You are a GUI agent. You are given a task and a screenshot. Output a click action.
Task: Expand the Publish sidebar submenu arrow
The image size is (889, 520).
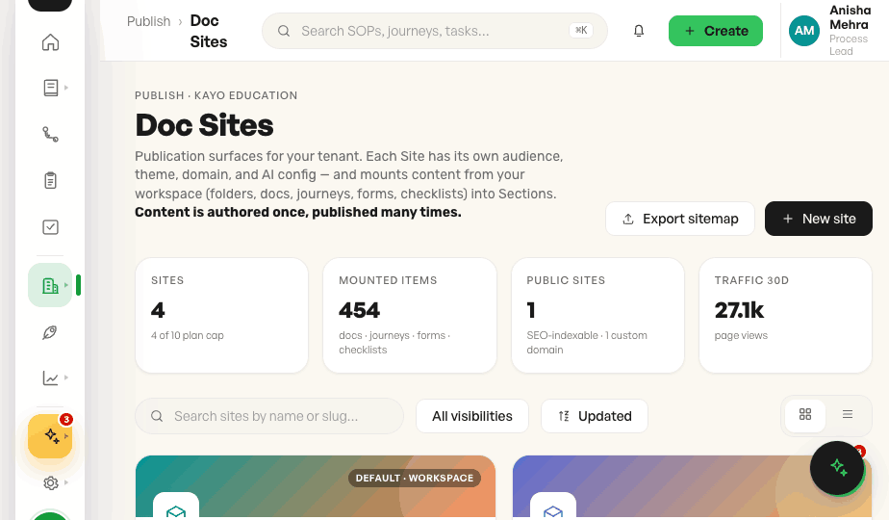pyautogui.click(x=66, y=285)
